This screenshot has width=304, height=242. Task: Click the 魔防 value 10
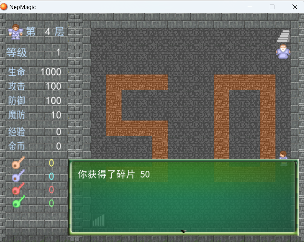tap(56, 115)
